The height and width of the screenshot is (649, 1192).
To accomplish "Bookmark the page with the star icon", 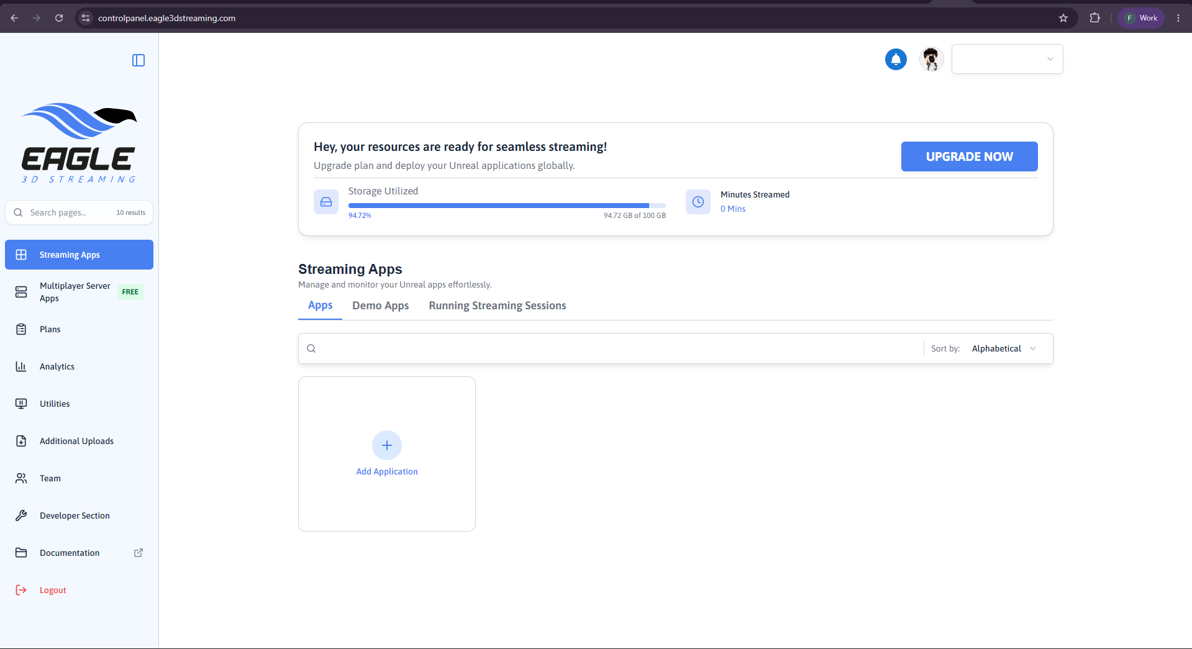I will pyautogui.click(x=1063, y=18).
